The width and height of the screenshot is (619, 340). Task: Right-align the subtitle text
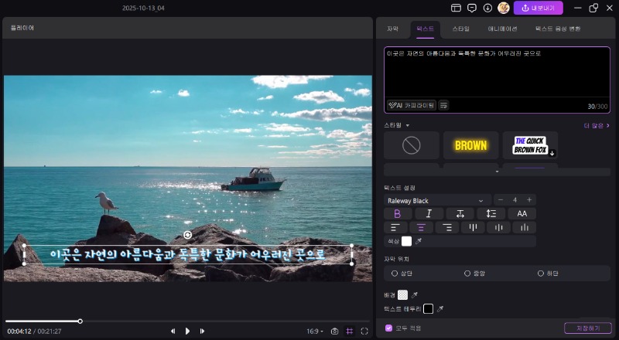click(x=447, y=228)
